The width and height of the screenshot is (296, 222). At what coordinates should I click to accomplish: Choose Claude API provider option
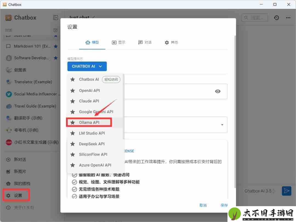[95, 101]
